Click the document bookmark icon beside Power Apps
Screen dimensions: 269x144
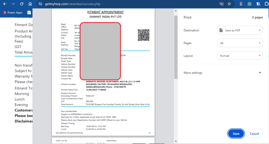[x=29, y=13]
